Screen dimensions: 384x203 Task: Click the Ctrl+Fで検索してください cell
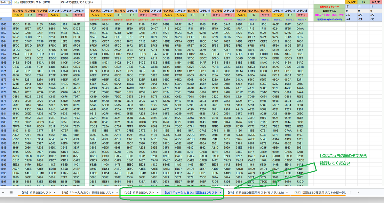pos(77,2)
